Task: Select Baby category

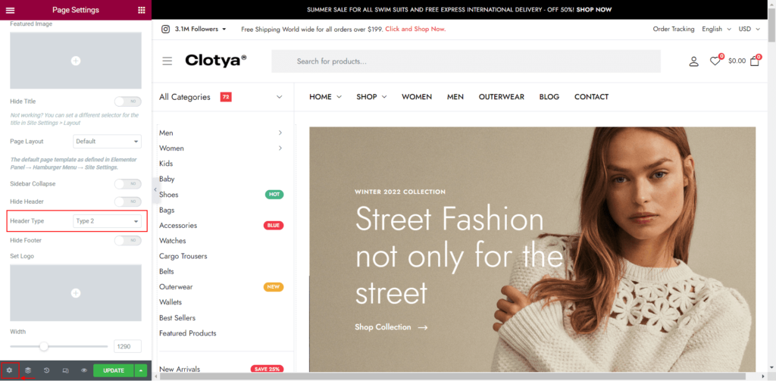Action: [167, 179]
